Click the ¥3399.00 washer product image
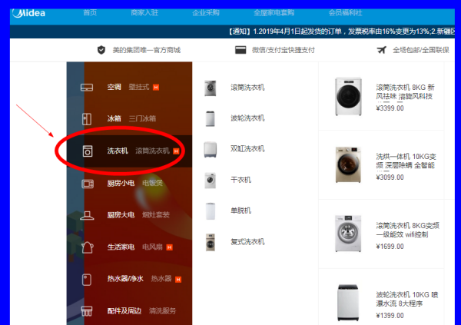Viewport: 461px width, 325px height. point(348,97)
